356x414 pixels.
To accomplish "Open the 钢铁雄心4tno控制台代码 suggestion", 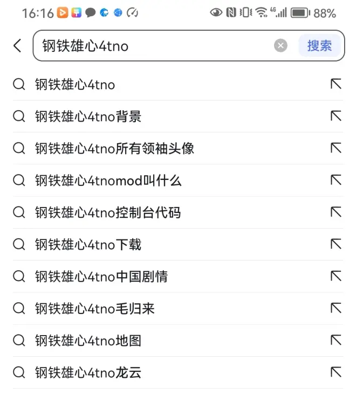I will click(x=108, y=212).
